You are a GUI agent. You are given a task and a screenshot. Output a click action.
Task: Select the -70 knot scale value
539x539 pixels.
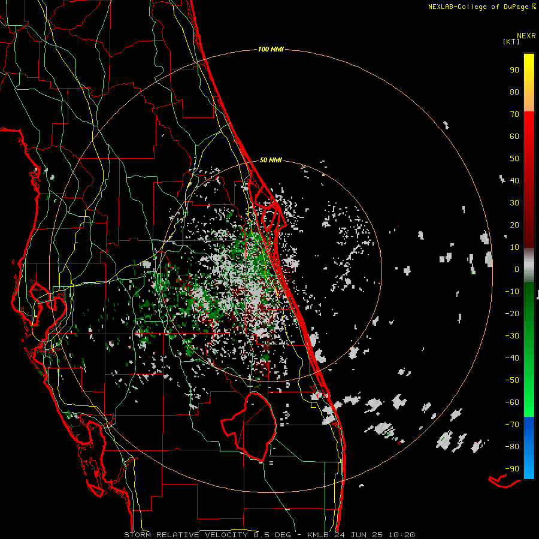pos(512,425)
